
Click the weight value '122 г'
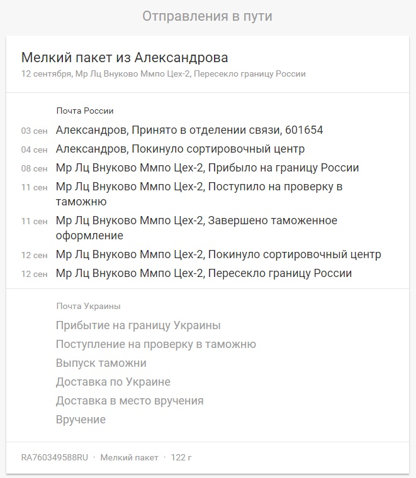coord(181,457)
